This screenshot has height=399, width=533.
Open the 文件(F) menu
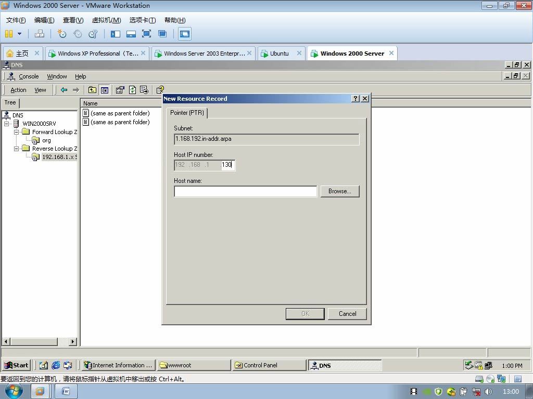tap(16, 20)
